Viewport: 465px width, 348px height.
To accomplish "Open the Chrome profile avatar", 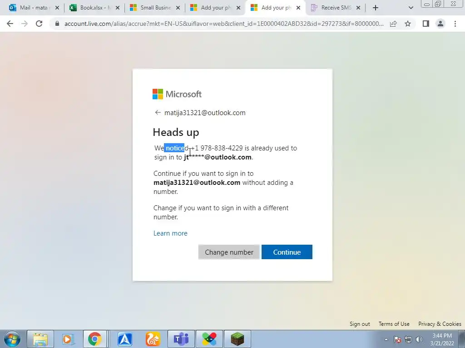I will pyautogui.click(x=440, y=24).
